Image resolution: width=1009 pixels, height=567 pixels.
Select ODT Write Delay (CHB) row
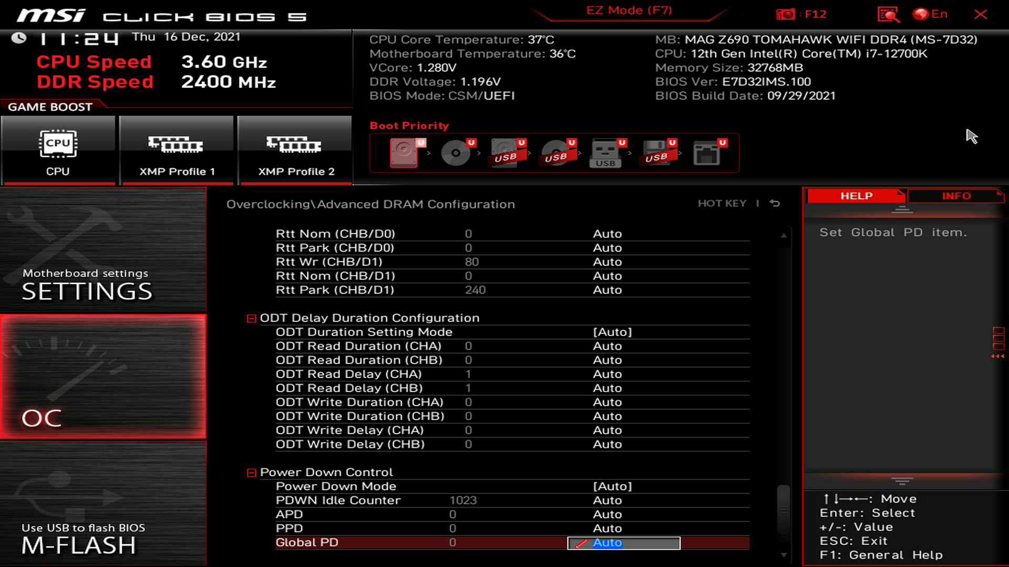pos(512,445)
